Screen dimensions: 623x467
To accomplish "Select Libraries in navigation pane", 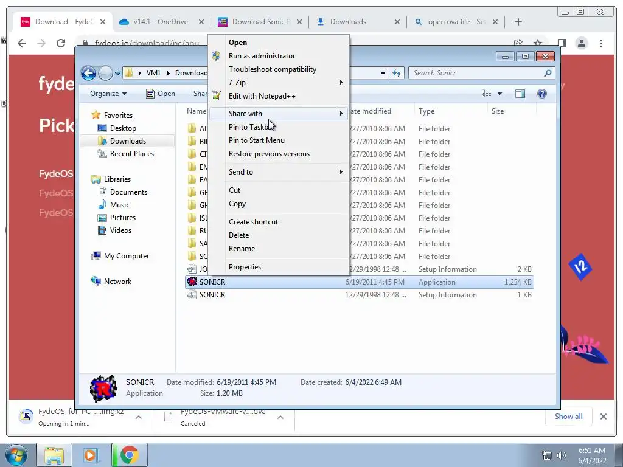I will pyautogui.click(x=117, y=179).
